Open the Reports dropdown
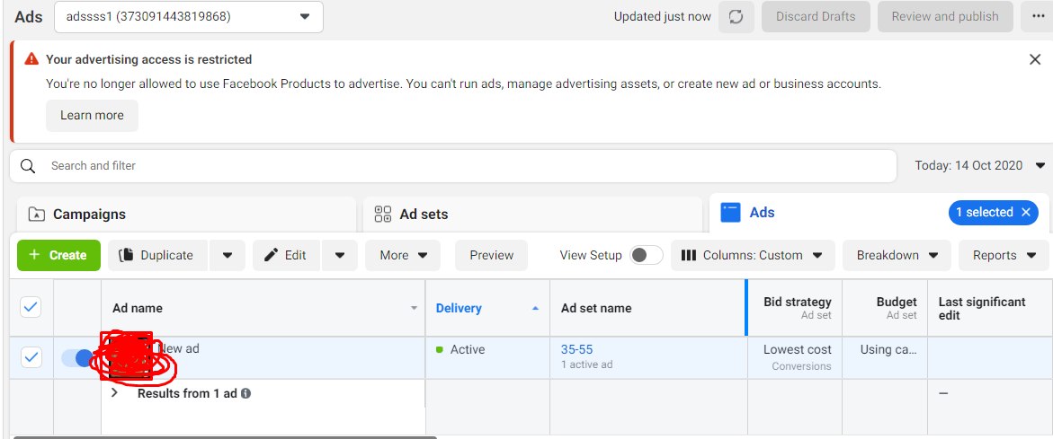 pyautogui.click(x=1004, y=255)
